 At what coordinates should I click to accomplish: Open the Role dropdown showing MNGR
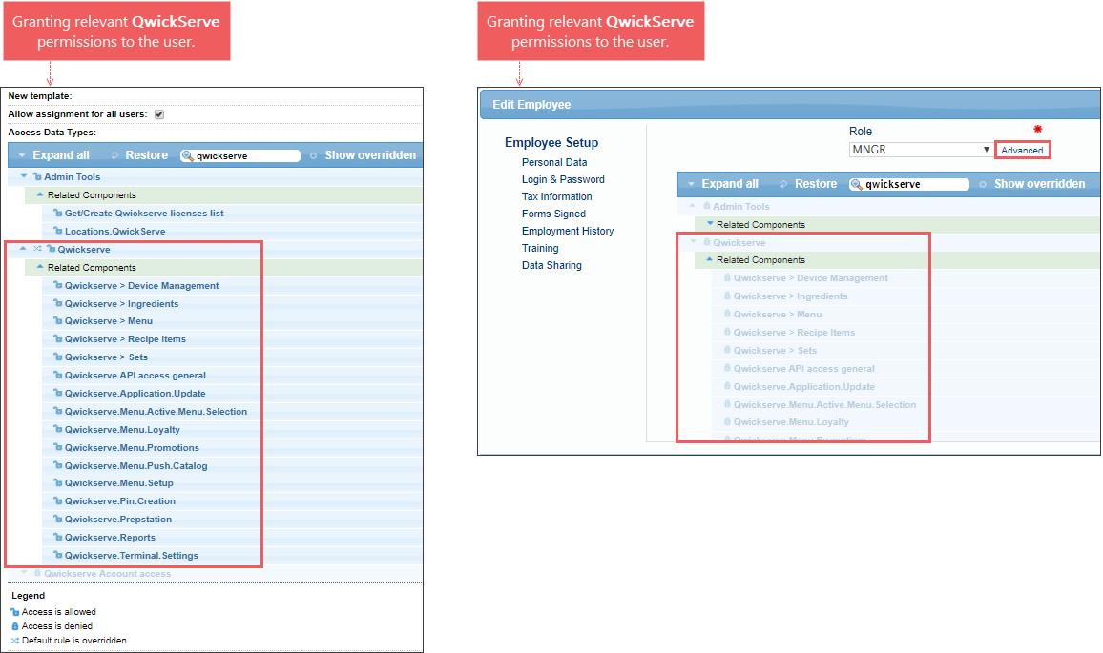921,150
